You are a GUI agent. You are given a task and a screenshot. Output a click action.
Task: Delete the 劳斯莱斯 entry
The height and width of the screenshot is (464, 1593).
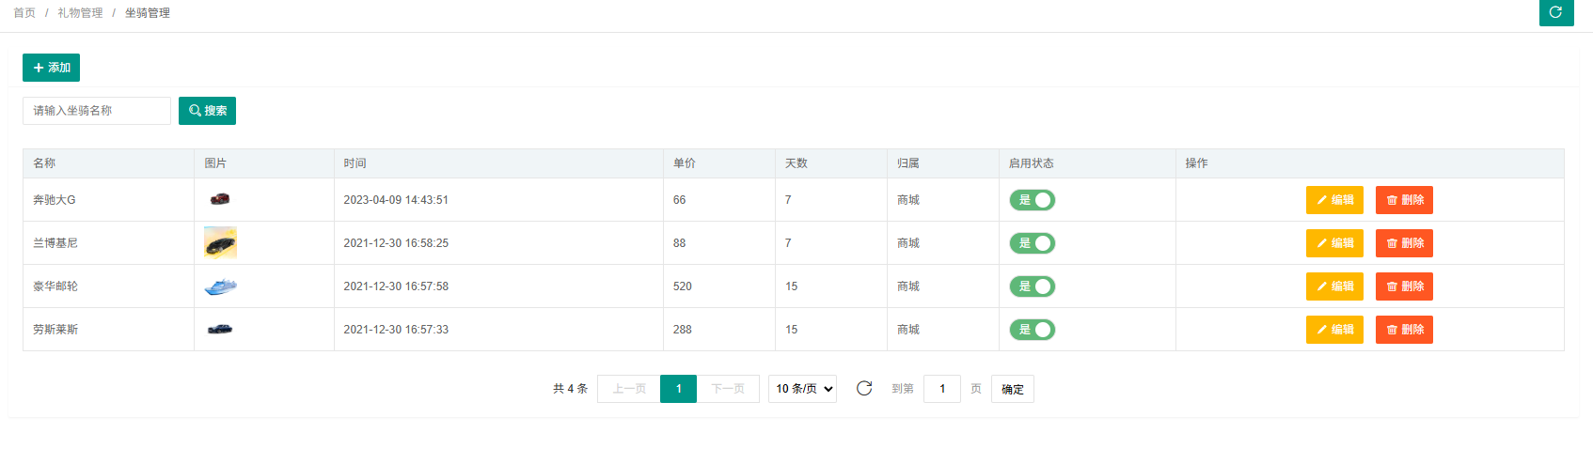[x=1403, y=330]
